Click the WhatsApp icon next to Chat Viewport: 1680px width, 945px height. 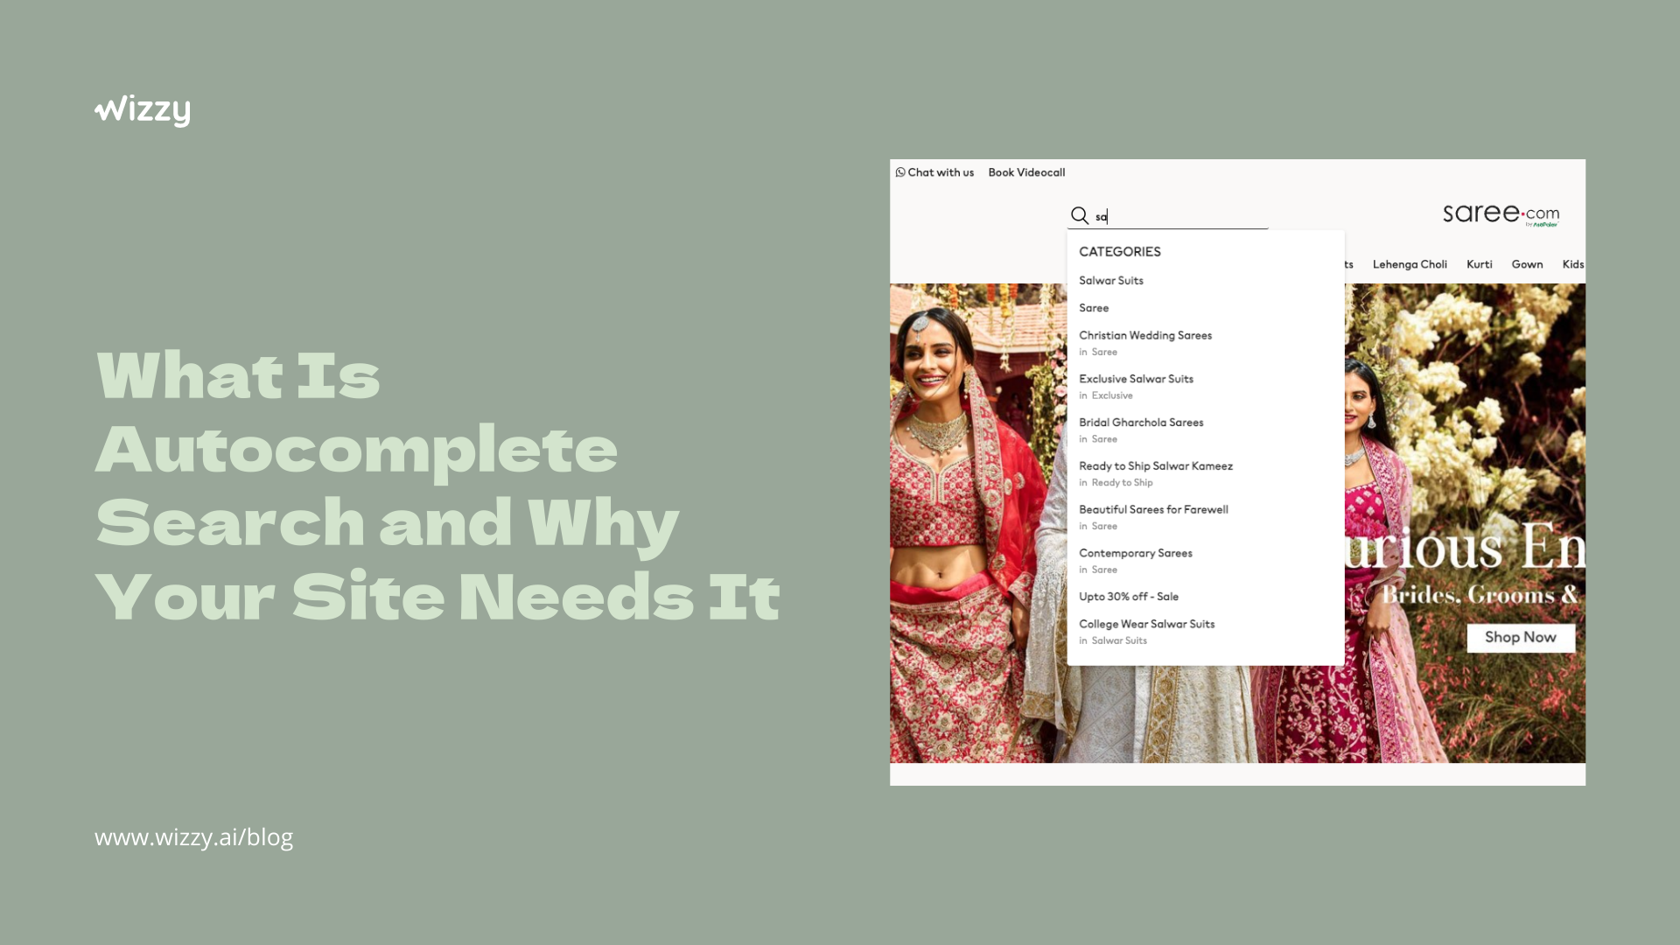tap(900, 171)
